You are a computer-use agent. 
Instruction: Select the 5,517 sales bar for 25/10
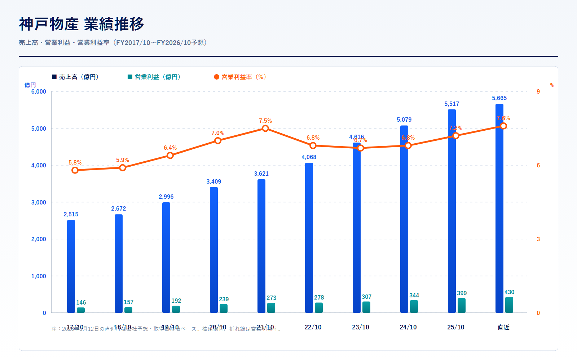click(452, 211)
